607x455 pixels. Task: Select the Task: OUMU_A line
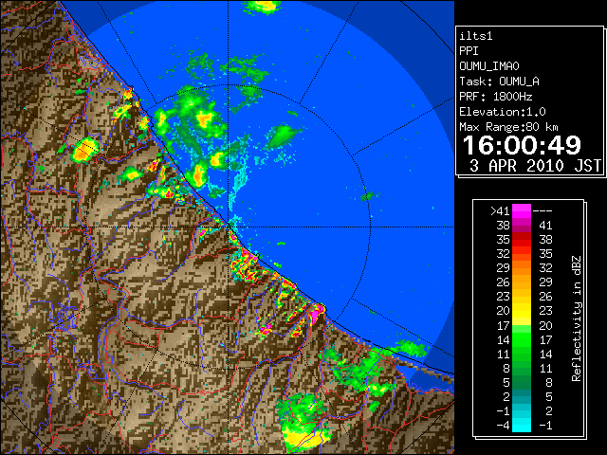pyautogui.click(x=499, y=82)
